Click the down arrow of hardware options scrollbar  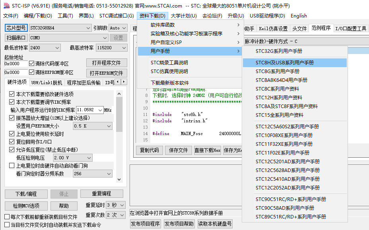click(x=119, y=180)
